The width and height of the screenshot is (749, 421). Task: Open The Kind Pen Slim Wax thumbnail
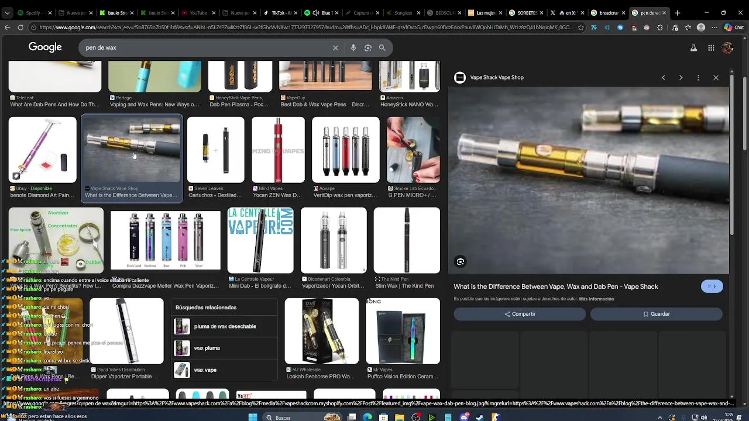coord(407,240)
